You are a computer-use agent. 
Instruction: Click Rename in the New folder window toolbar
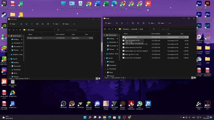coord(37,24)
